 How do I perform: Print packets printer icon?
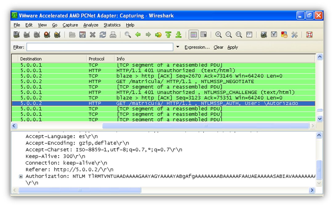(113, 35)
